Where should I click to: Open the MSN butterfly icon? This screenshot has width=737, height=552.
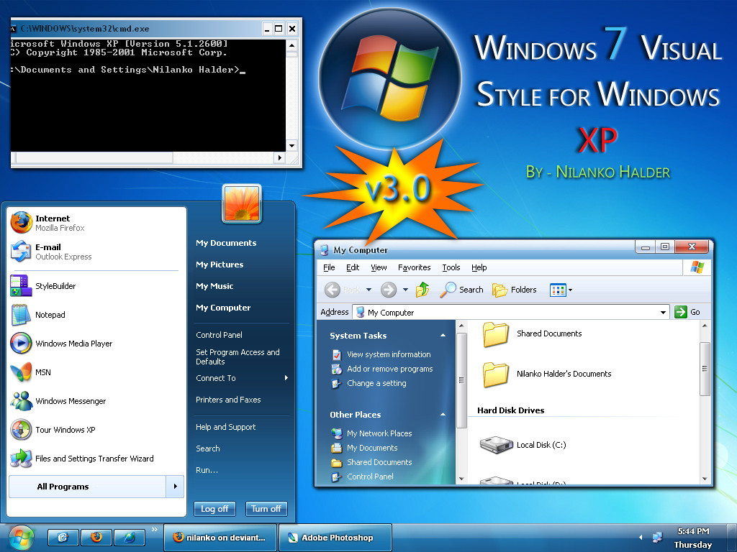[22, 372]
